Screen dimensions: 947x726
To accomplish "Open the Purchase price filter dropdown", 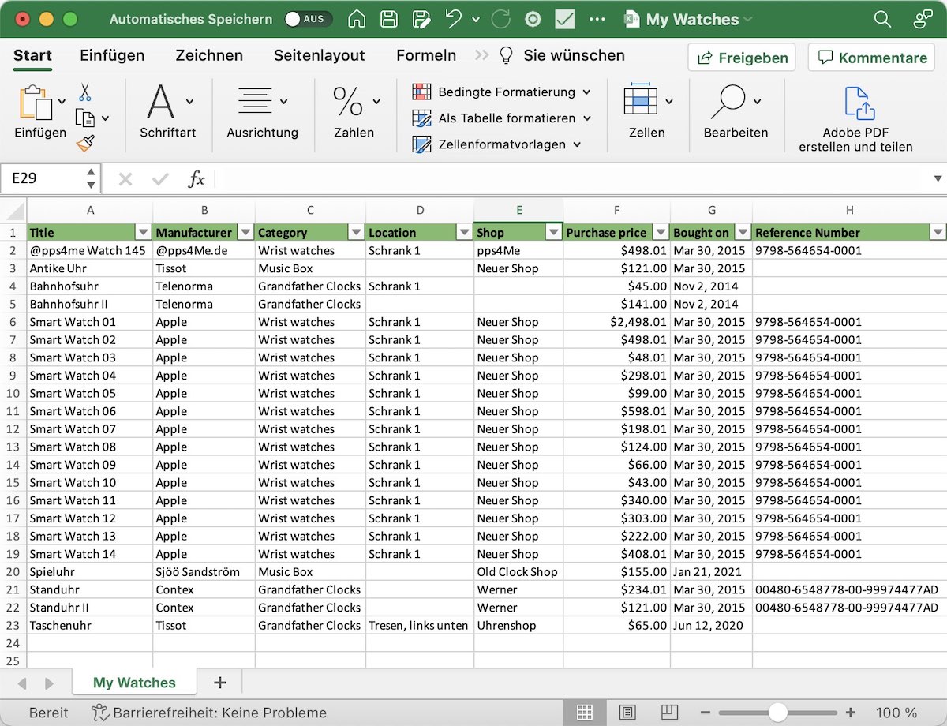I will tap(661, 232).
